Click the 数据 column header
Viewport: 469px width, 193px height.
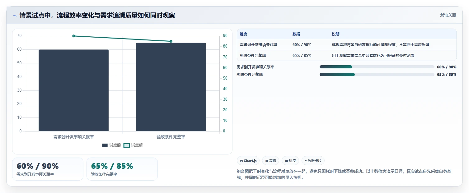pos(296,34)
